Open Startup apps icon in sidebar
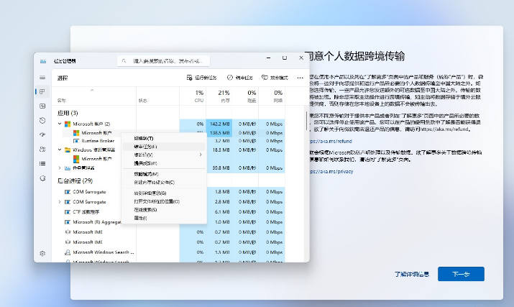This screenshot has height=307, width=514. pos(42,134)
